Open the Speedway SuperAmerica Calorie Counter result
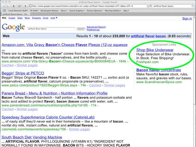 48,117
